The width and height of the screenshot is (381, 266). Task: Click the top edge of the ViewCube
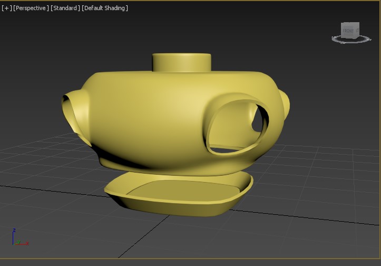(x=350, y=24)
